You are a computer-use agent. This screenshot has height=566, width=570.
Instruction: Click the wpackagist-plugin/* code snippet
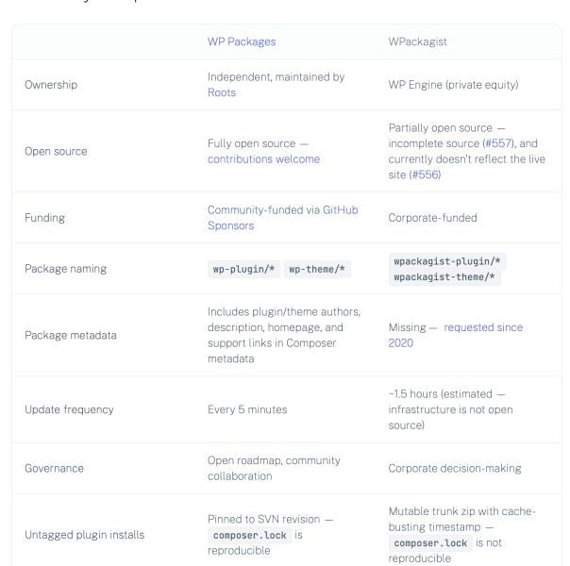point(447,260)
